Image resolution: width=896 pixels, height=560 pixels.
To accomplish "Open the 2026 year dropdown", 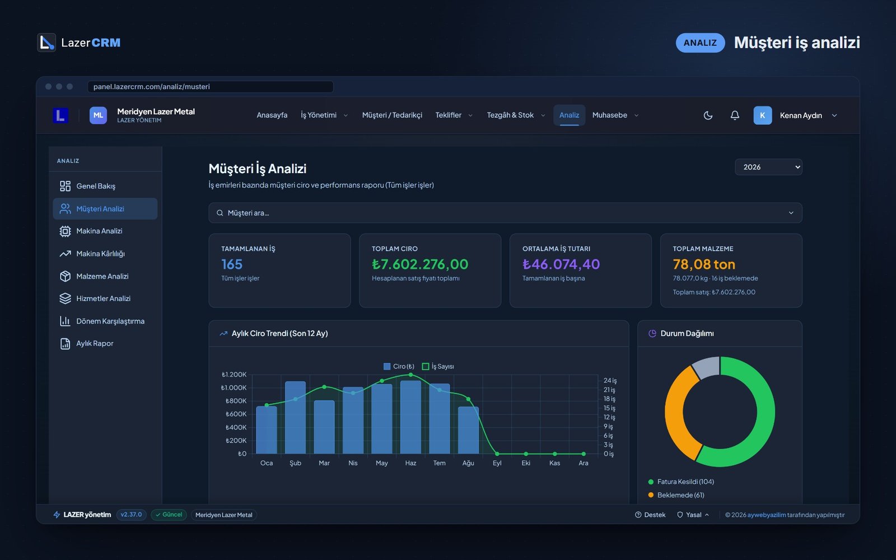I will point(768,167).
